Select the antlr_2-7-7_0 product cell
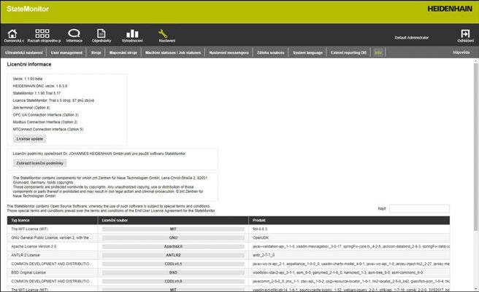Viewport: 479px width, 292px height. point(264,255)
